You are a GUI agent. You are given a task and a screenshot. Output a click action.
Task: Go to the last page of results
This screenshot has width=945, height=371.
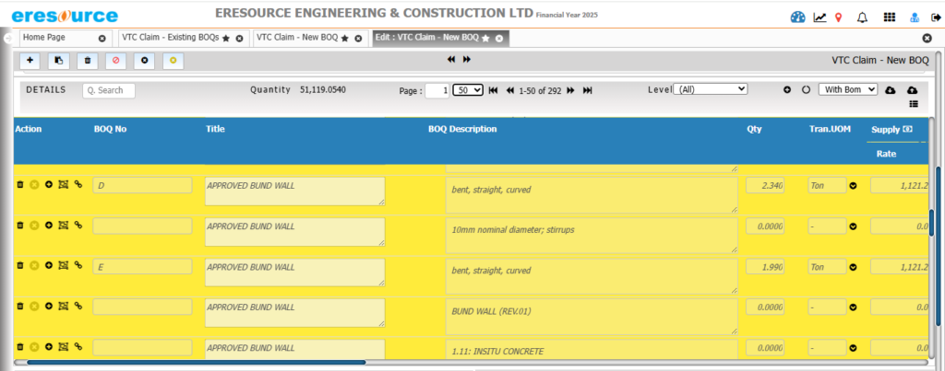point(587,90)
